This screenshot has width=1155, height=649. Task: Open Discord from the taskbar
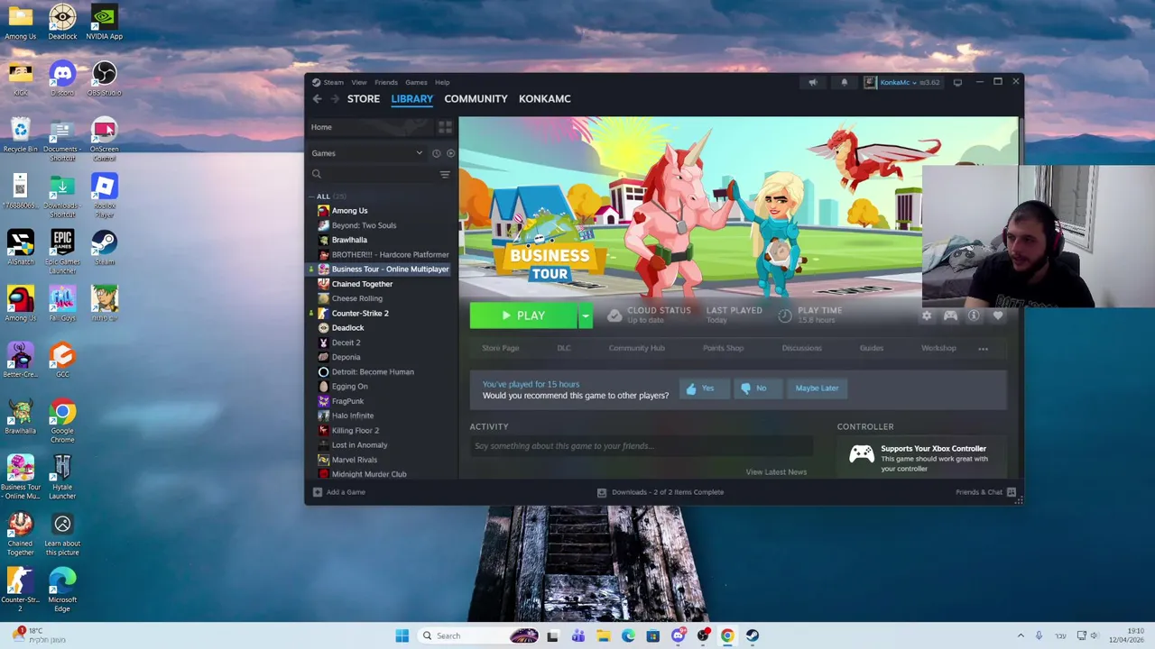point(678,635)
